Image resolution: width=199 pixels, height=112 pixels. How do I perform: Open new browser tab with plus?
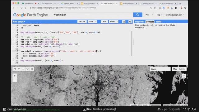[180, 3]
